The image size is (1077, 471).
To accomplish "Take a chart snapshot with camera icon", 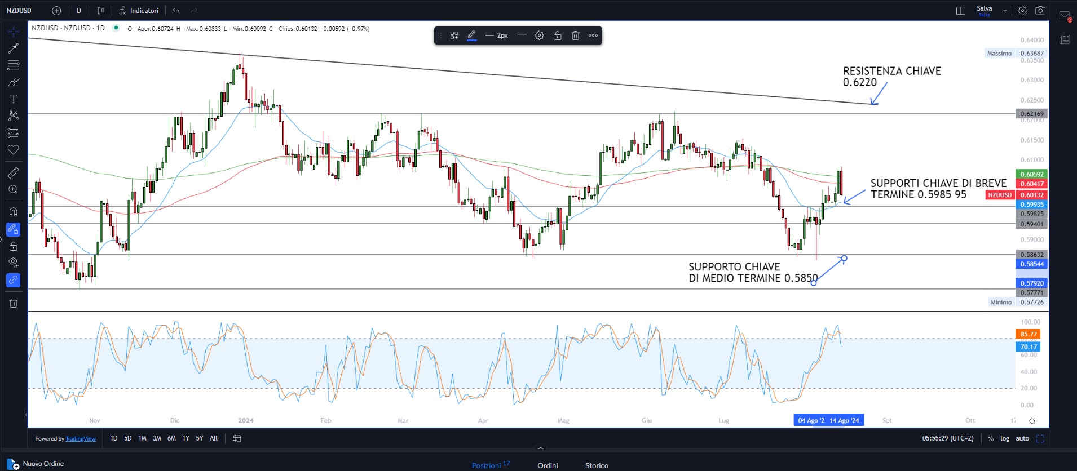I will pyautogui.click(x=1040, y=11).
